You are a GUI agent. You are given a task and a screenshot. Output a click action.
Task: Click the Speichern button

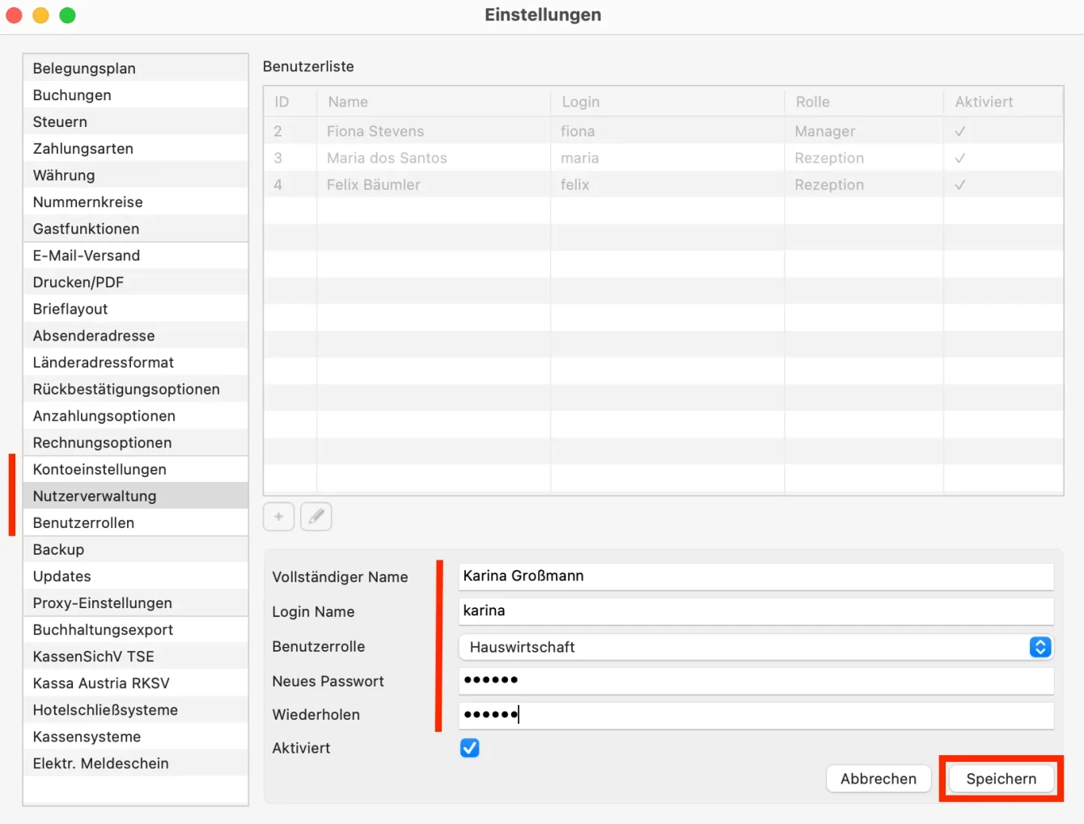click(x=1001, y=779)
